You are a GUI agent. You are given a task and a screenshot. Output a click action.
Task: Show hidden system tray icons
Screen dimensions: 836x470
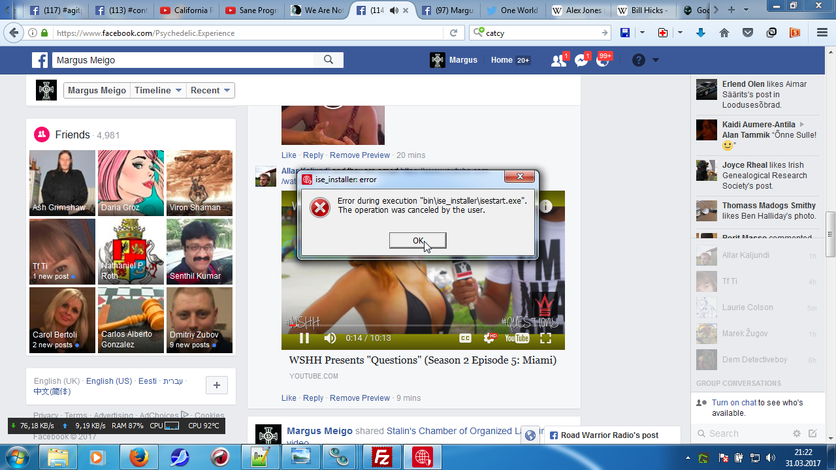(689, 458)
